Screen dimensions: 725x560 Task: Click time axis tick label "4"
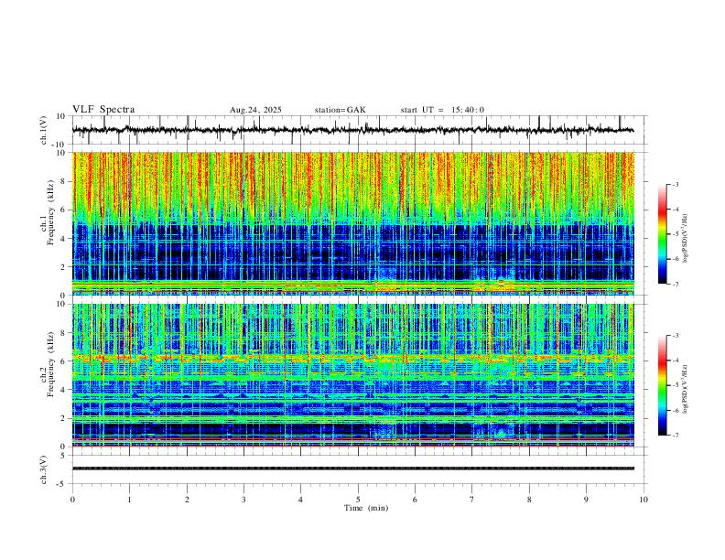click(x=300, y=500)
